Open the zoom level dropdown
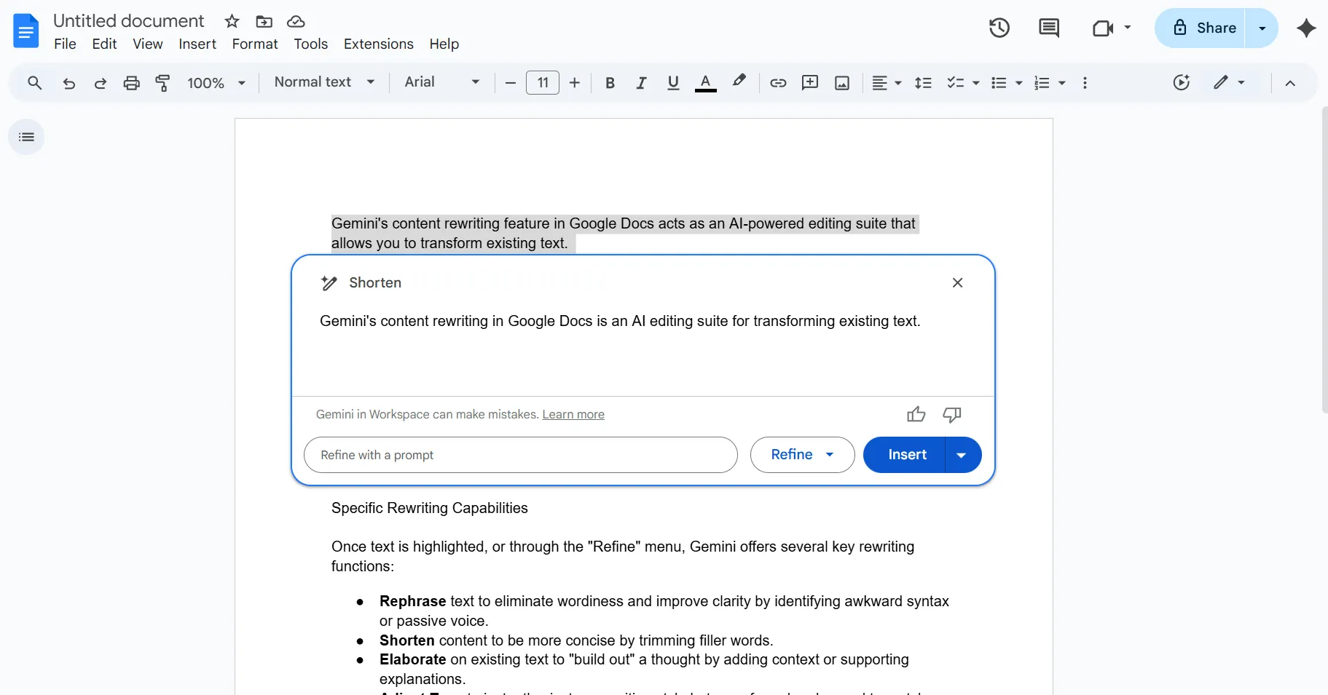The width and height of the screenshot is (1328, 695). click(x=216, y=83)
